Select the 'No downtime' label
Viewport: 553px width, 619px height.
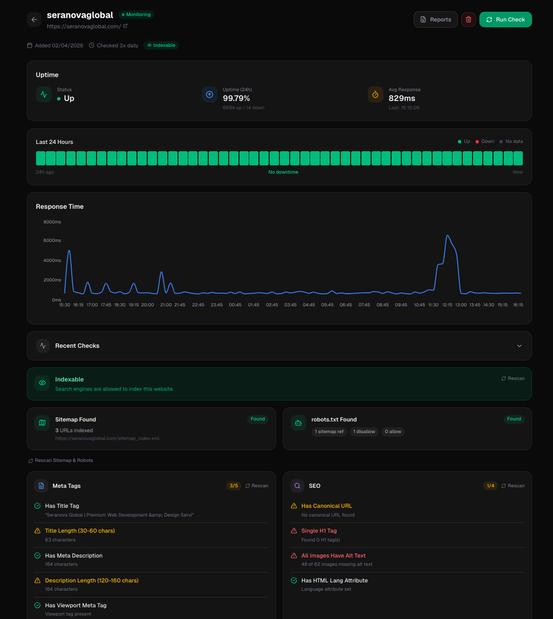click(283, 172)
